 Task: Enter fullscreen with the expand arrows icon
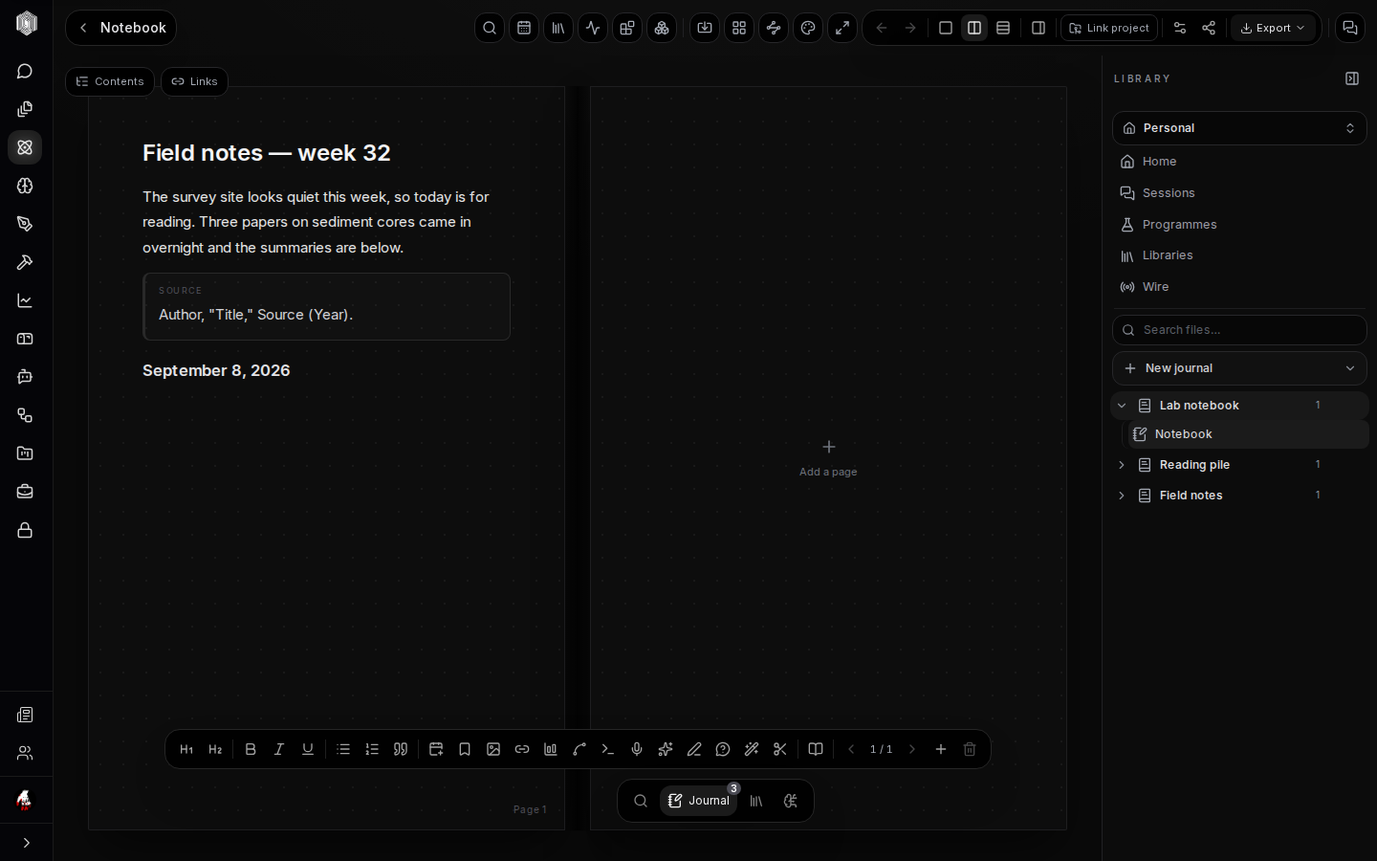point(842,28)
